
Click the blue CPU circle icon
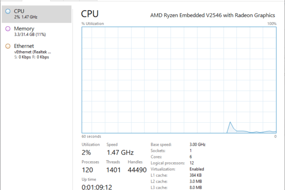[8, 11]
